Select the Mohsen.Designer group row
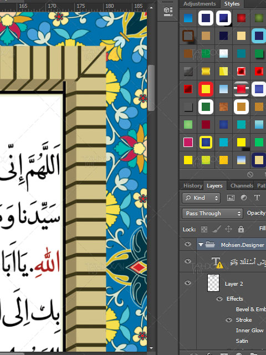266x355 pixels. 231,245
